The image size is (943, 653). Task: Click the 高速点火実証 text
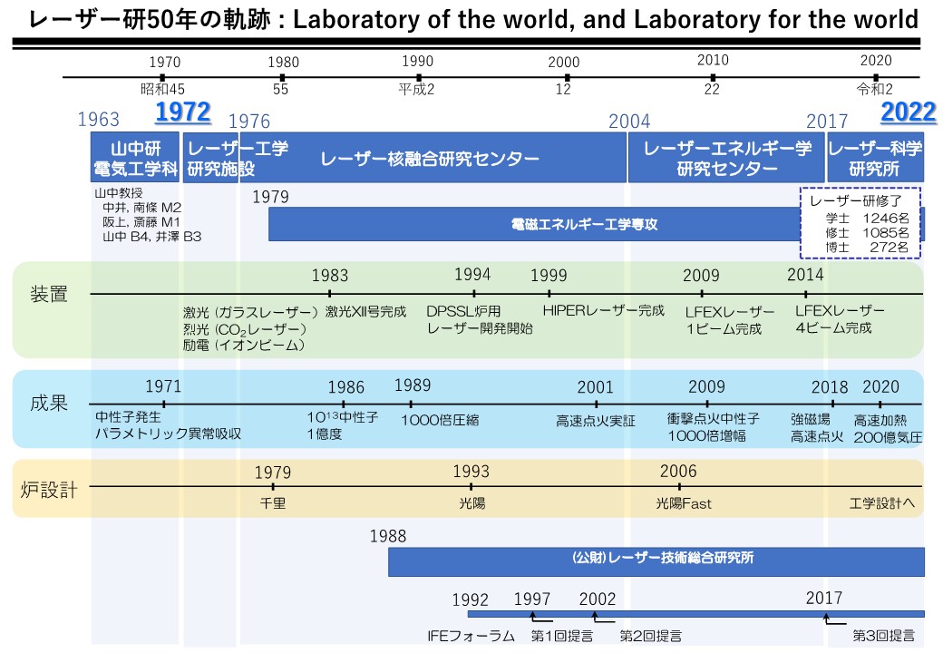pos(596,421)
